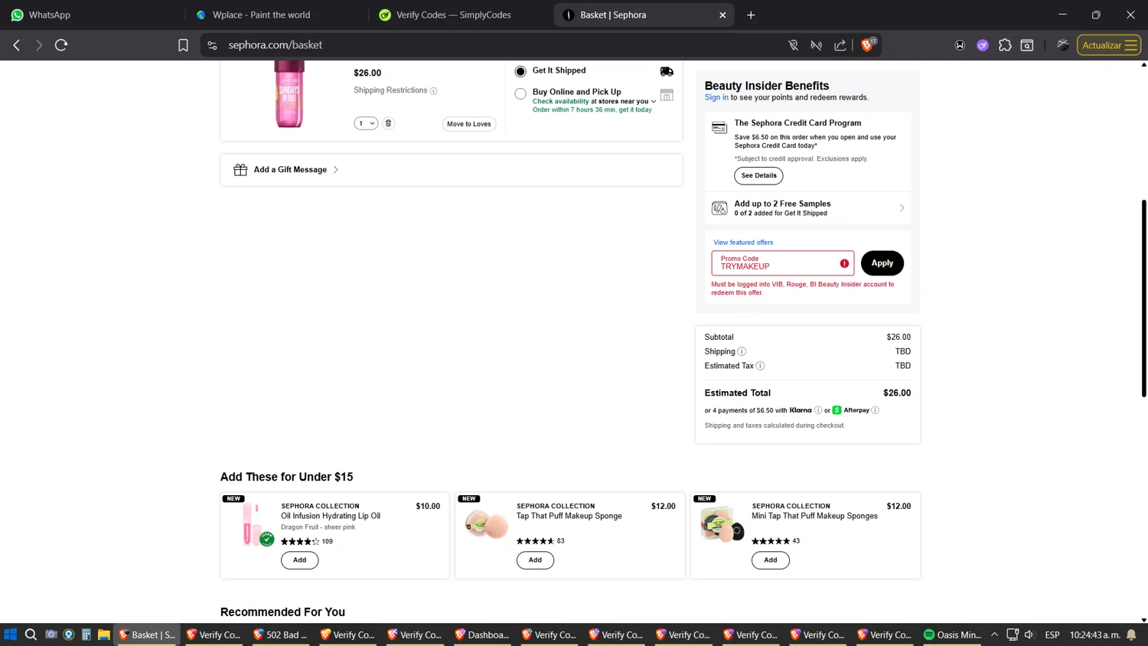Screen dimensions: 1148x646
Task: Click the Tap That Puff Sponge thumbnail
Action: point(488,525)
